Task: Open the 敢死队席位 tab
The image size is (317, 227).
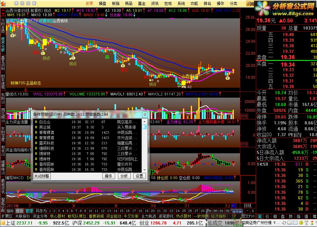Action: click(77, 216)
